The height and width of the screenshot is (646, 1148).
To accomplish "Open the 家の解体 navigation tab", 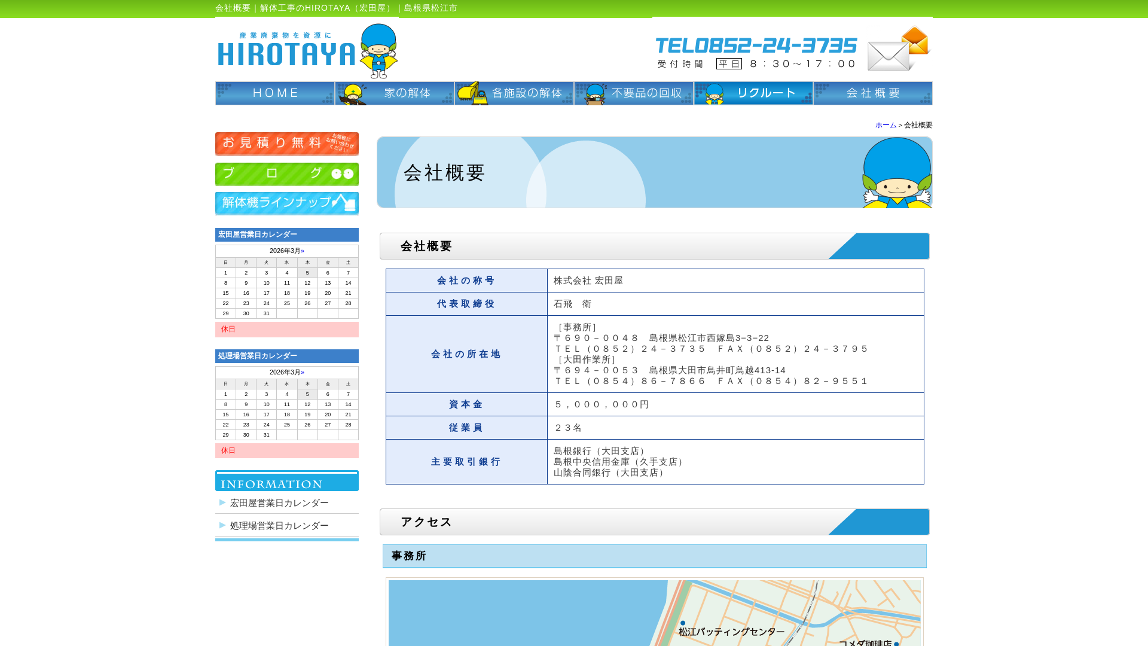I will (x=395, y=93).
